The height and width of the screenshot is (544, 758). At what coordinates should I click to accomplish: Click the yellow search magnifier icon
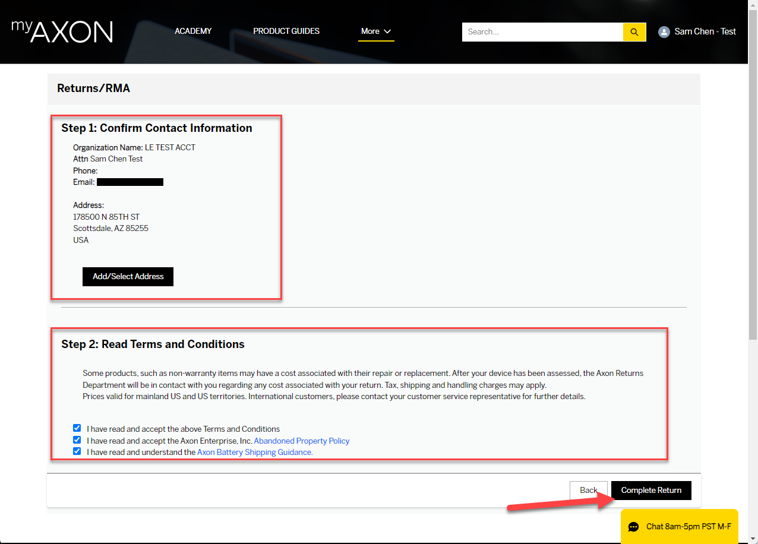click(634, 32)
